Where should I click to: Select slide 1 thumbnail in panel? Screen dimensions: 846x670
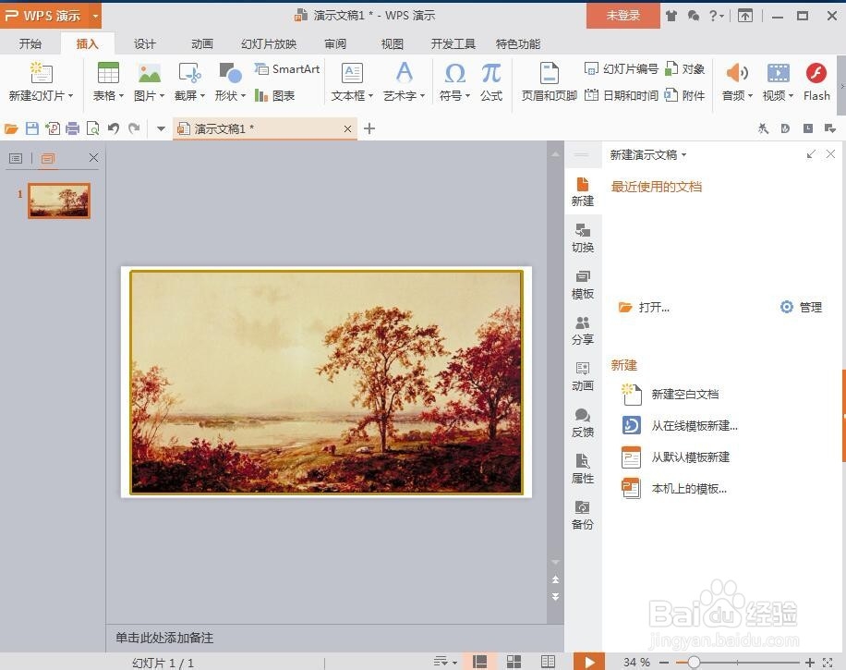[59, 201]
